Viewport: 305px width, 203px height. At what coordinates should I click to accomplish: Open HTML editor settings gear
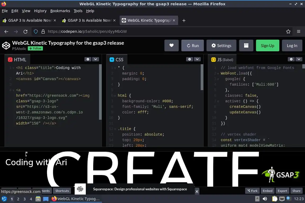pyautogui.click(x=88, y=59)
